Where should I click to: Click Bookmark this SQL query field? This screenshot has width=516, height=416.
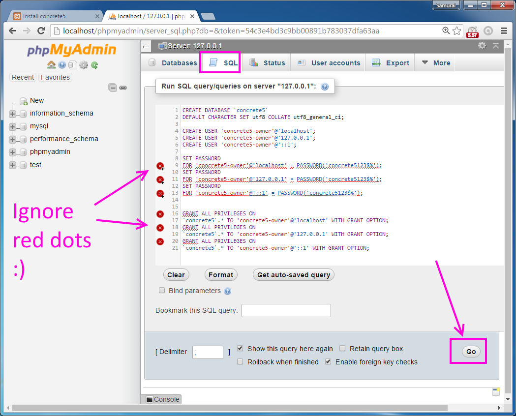click(x=286, y=310)
